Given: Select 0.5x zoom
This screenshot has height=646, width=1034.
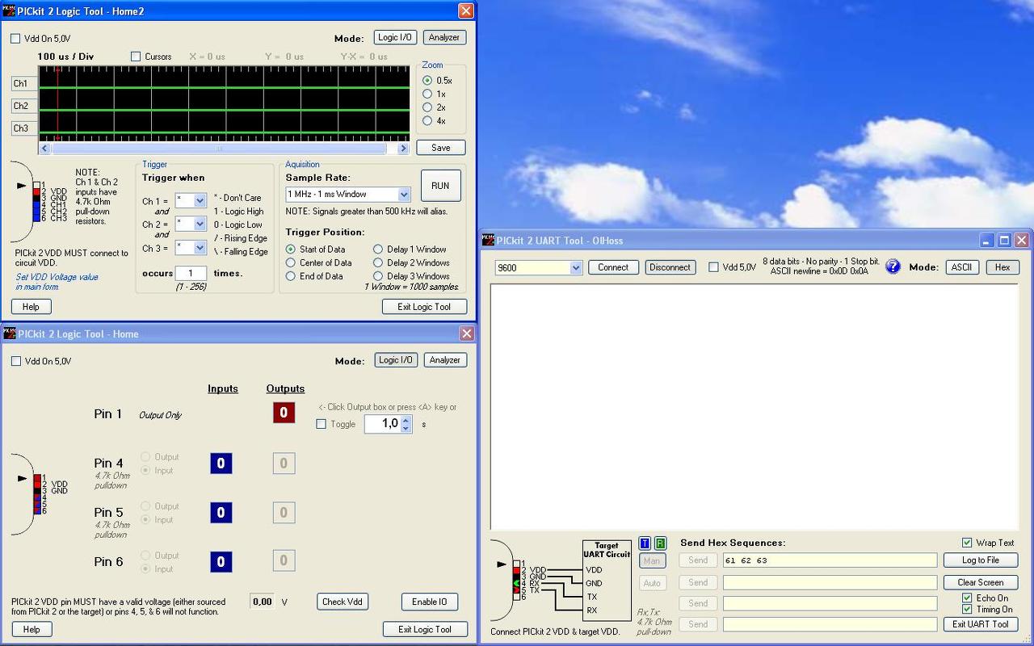Looking at the screenshot, I should point(427,81).
